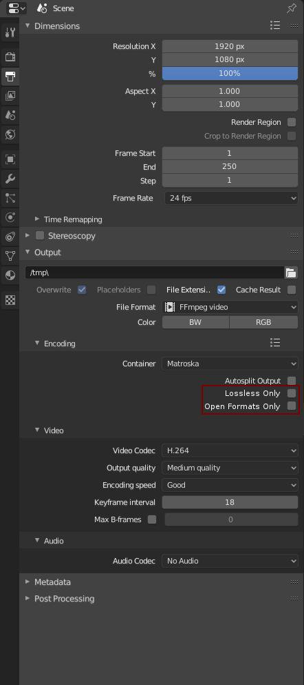The height and width of the screenshot is (685, 304).
Task: Select the Physics properties tab icon
Action: pyautogui.click(x=10, y=217)
